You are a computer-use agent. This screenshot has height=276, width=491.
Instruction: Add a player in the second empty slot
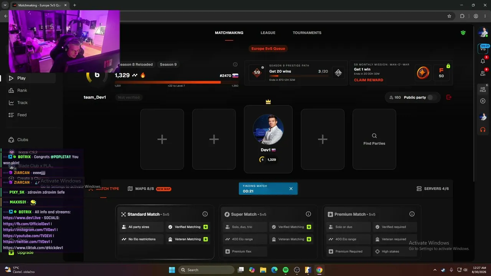tap(214, 139)
